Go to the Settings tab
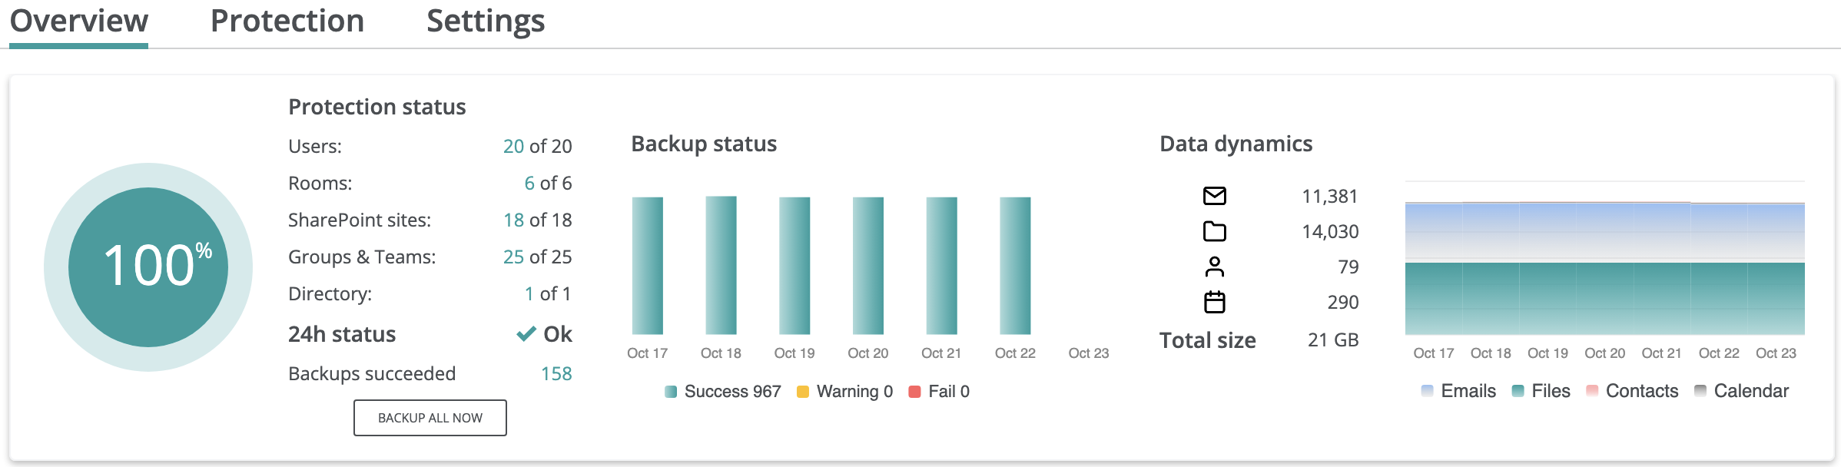 click(486, 22)
